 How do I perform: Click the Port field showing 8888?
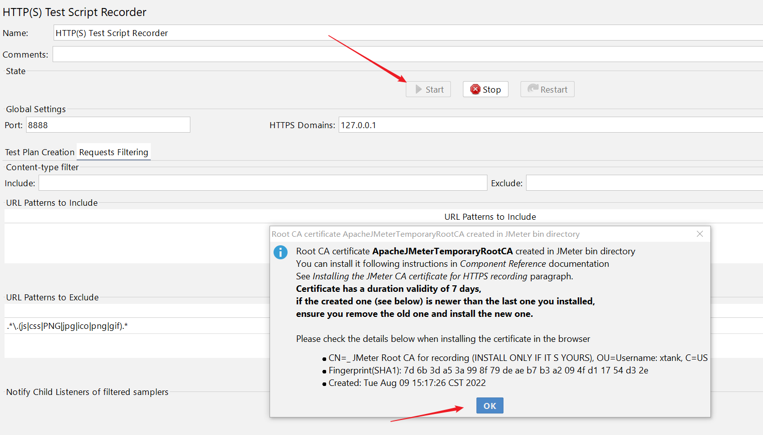pyautogui.click(x=108, y=125)
